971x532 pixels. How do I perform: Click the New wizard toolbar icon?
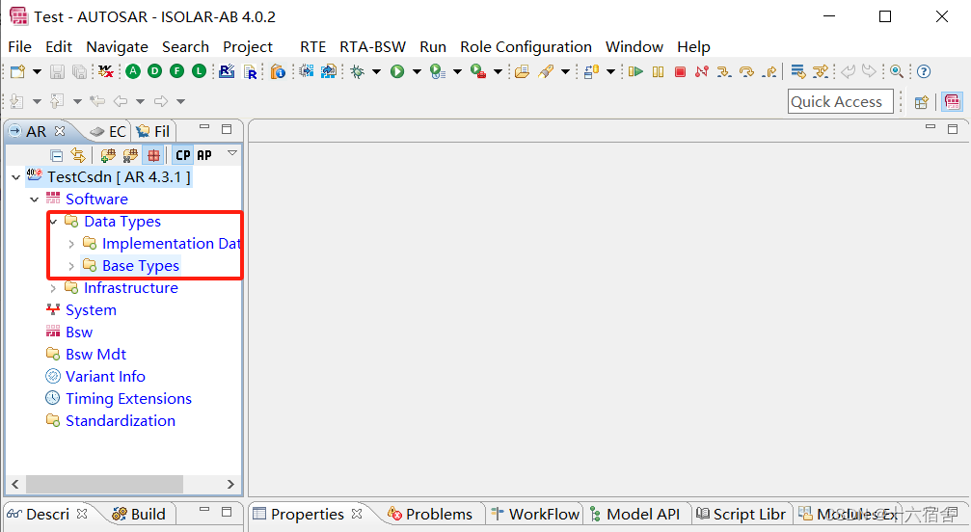coord(18,71)
